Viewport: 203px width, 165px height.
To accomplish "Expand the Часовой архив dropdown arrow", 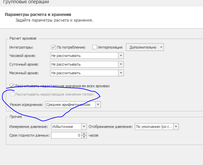I will pyautogui.click(x=121, y=55).
